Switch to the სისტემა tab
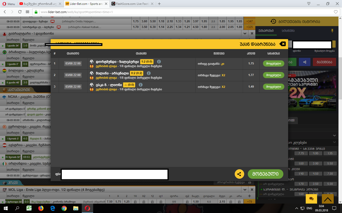The width and height of the screenshot is (342, 213). point(288,31)
